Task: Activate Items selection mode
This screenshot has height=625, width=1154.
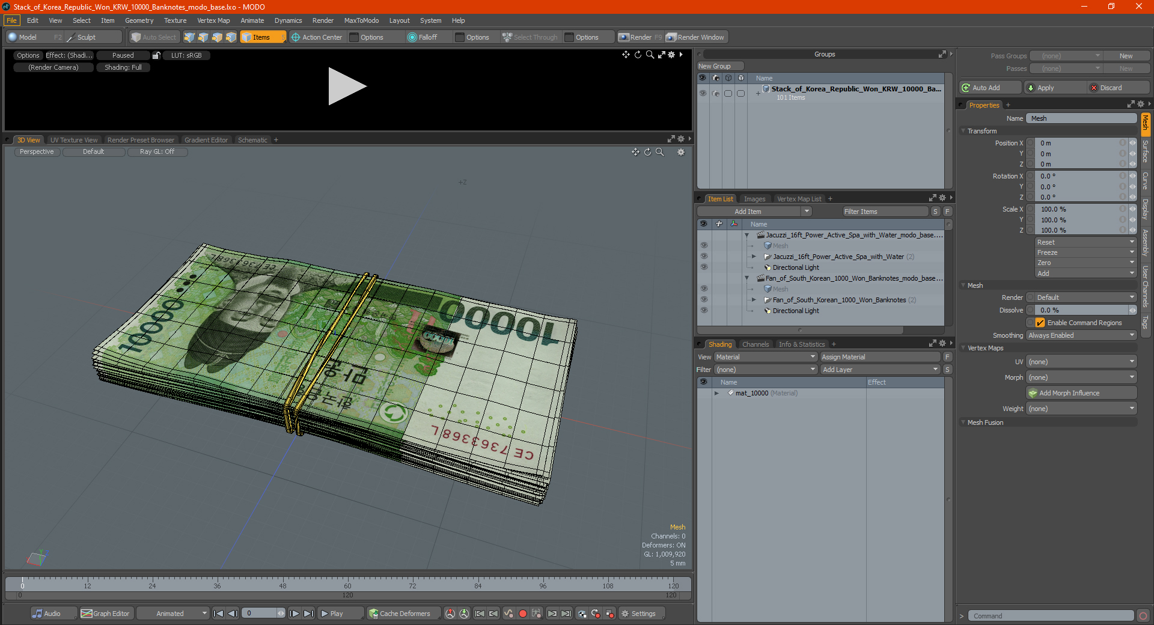Action: pos(263,37)
